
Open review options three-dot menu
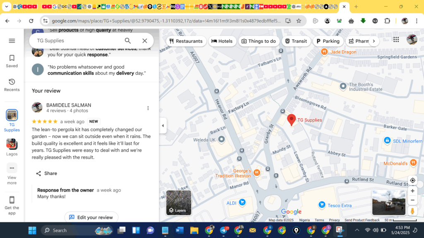(x=148, y=108)
